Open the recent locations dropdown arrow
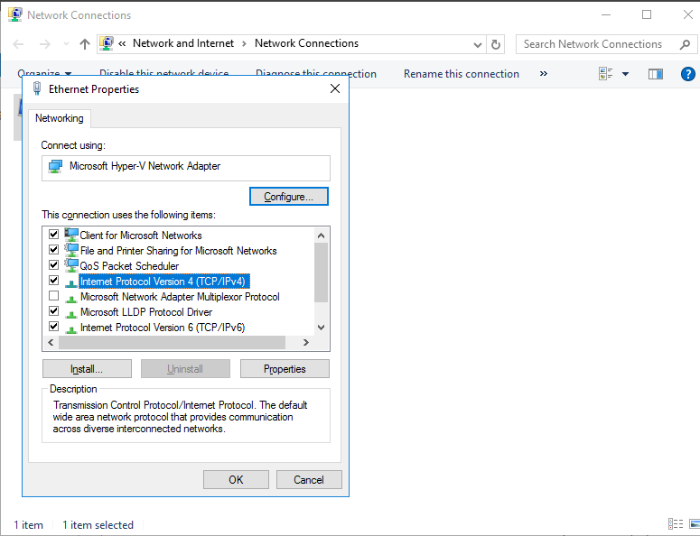This screenshot has width=700, height=536. click(x=66, y=43)
